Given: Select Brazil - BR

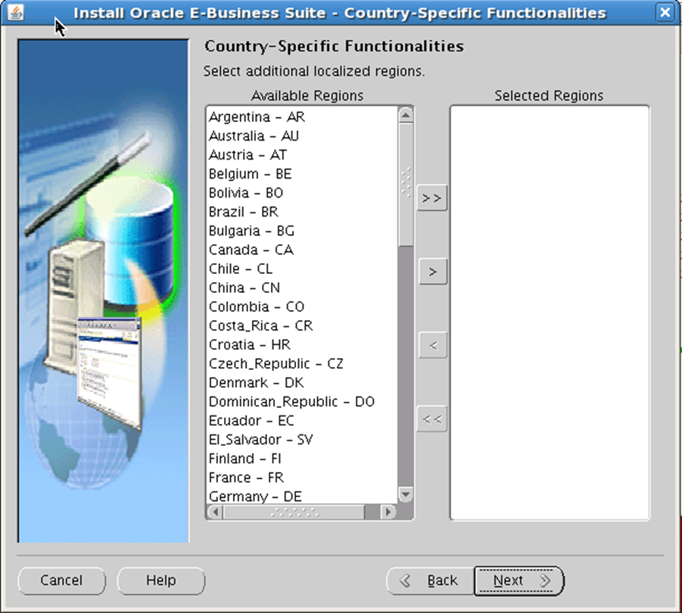Looking at the screenshot, I should click(302, 212).
